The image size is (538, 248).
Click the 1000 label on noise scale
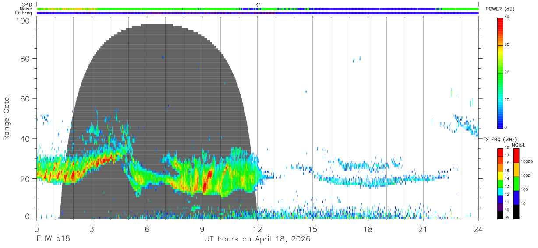coord(526,175)
